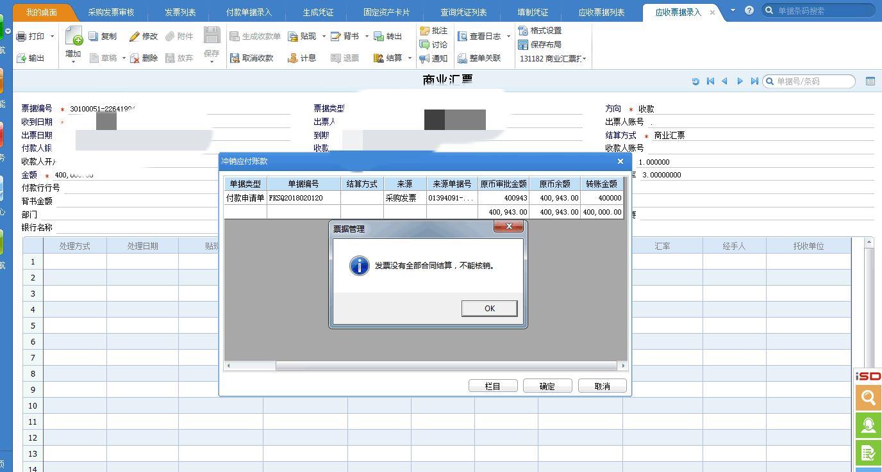Switch to 生成凭证 tab

(318, 12)
